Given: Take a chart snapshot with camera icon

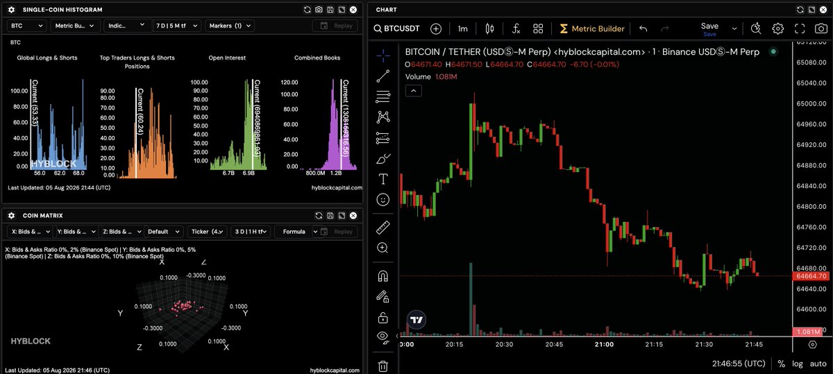Looking at the screenshot, I should click(x=821, y=28).
